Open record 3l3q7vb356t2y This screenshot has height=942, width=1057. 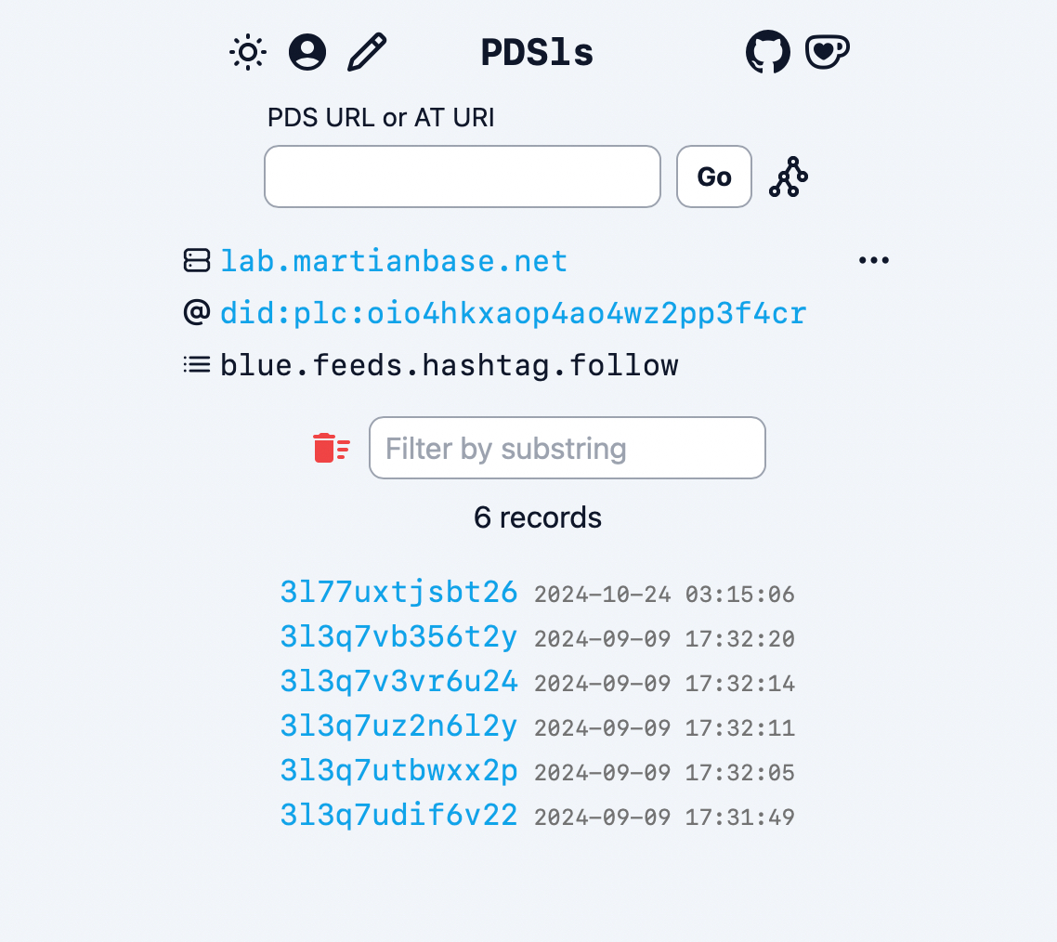tap(398, 636)
